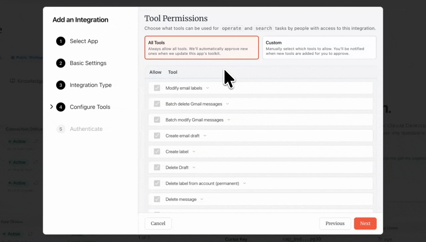Toggle the Batch delete Gmail messages checkbox
This screenshot has width=426, height=242.
157,104
